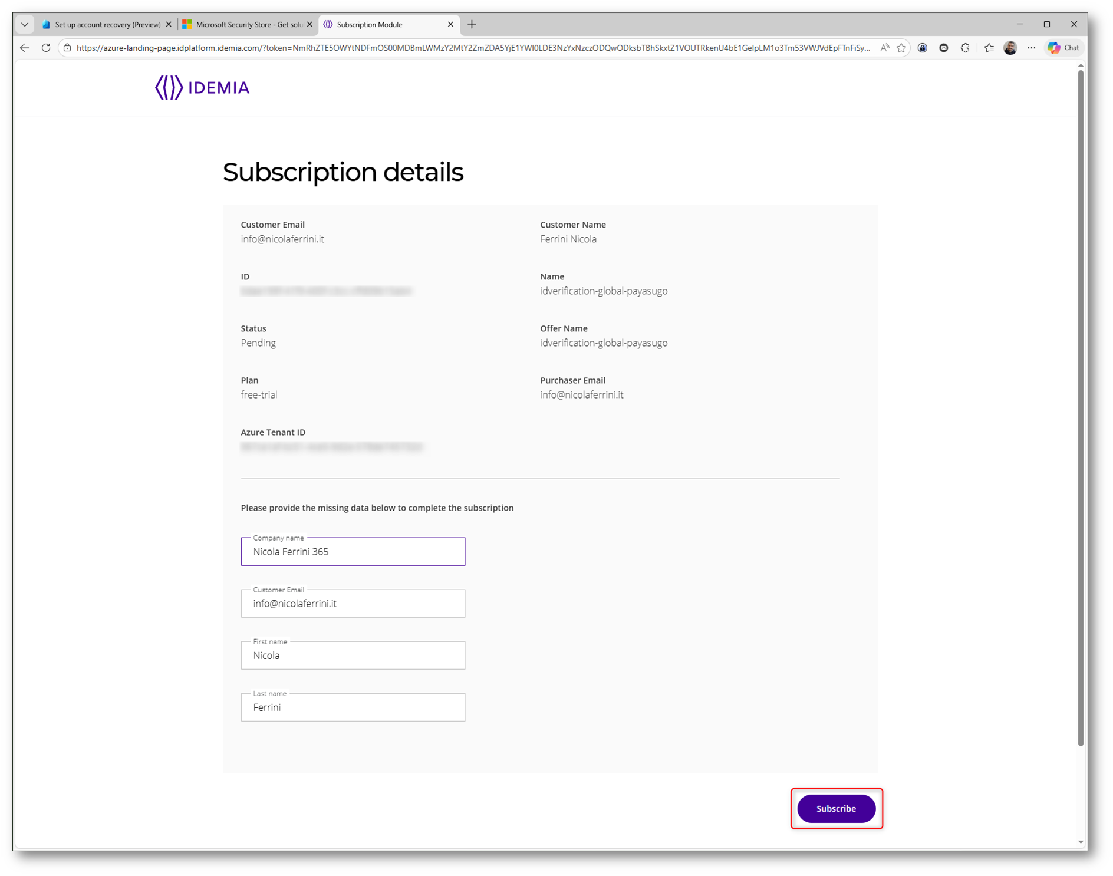
Task: Open the tab search dropdown chevron
Action: pos(25,24)
